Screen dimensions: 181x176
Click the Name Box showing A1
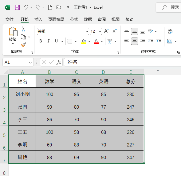[18, 62]
